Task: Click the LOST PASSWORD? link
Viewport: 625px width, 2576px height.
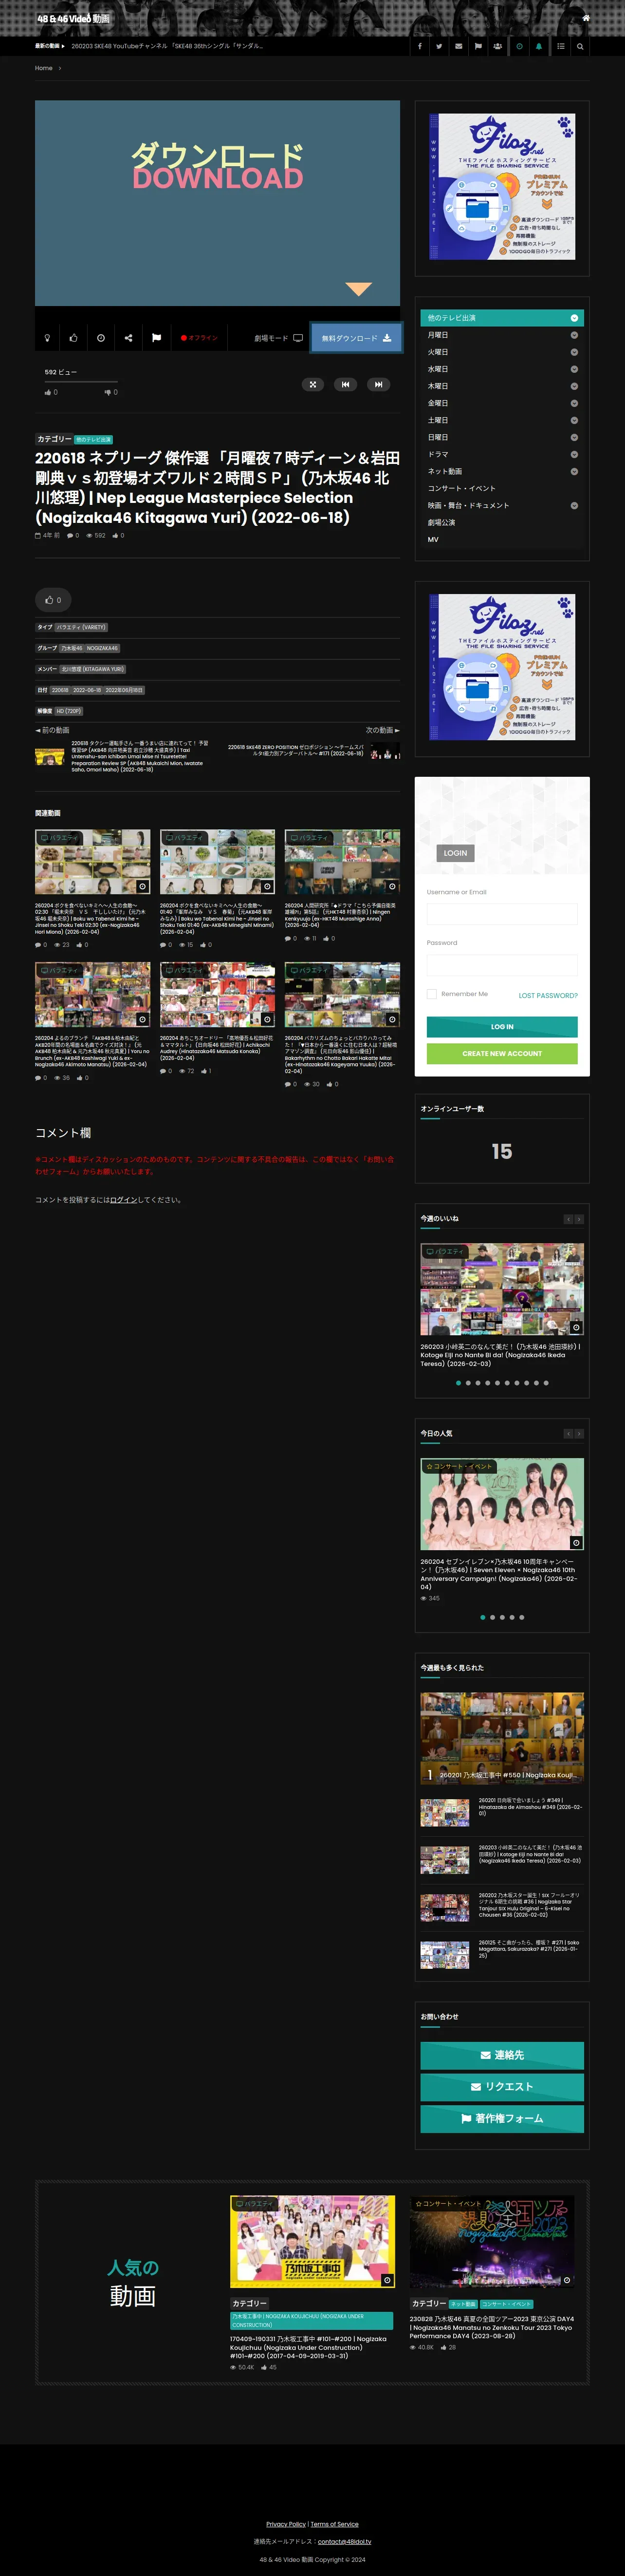Action: point(548,995)
